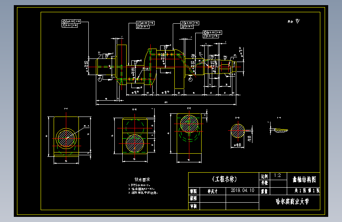Click the B-B section view label
The image size is (342, 222).
point(135,109)
